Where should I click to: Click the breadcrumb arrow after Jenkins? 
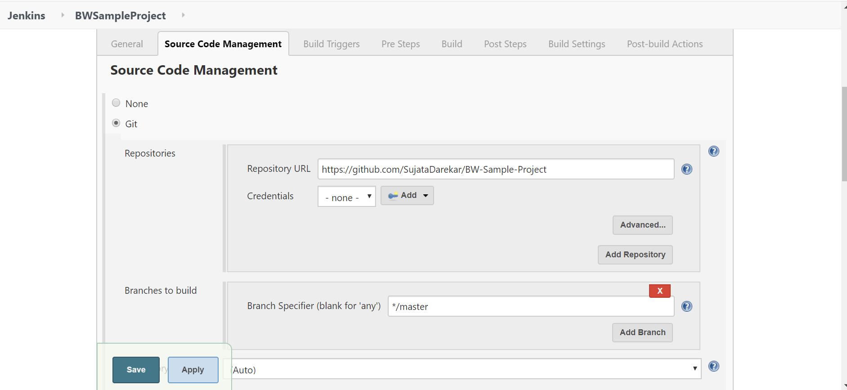pos(63,15)
